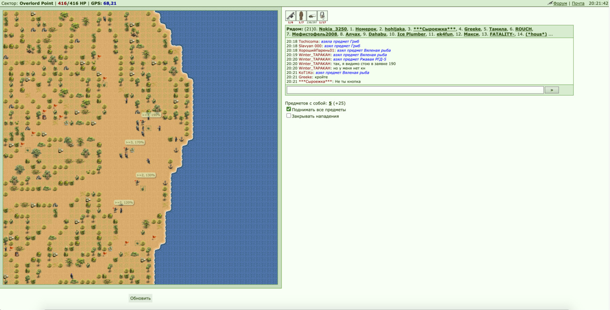Image resolution: width=610 pixels, height=310 pixels.
Task: Select the map marker labeled >=2, 120%
Action: pos(124,203)
